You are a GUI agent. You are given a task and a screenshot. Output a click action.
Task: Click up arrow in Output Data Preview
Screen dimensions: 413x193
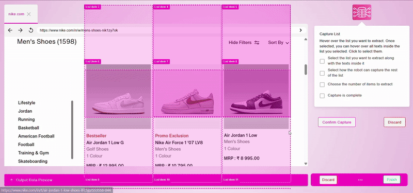[x=11, y=180]
